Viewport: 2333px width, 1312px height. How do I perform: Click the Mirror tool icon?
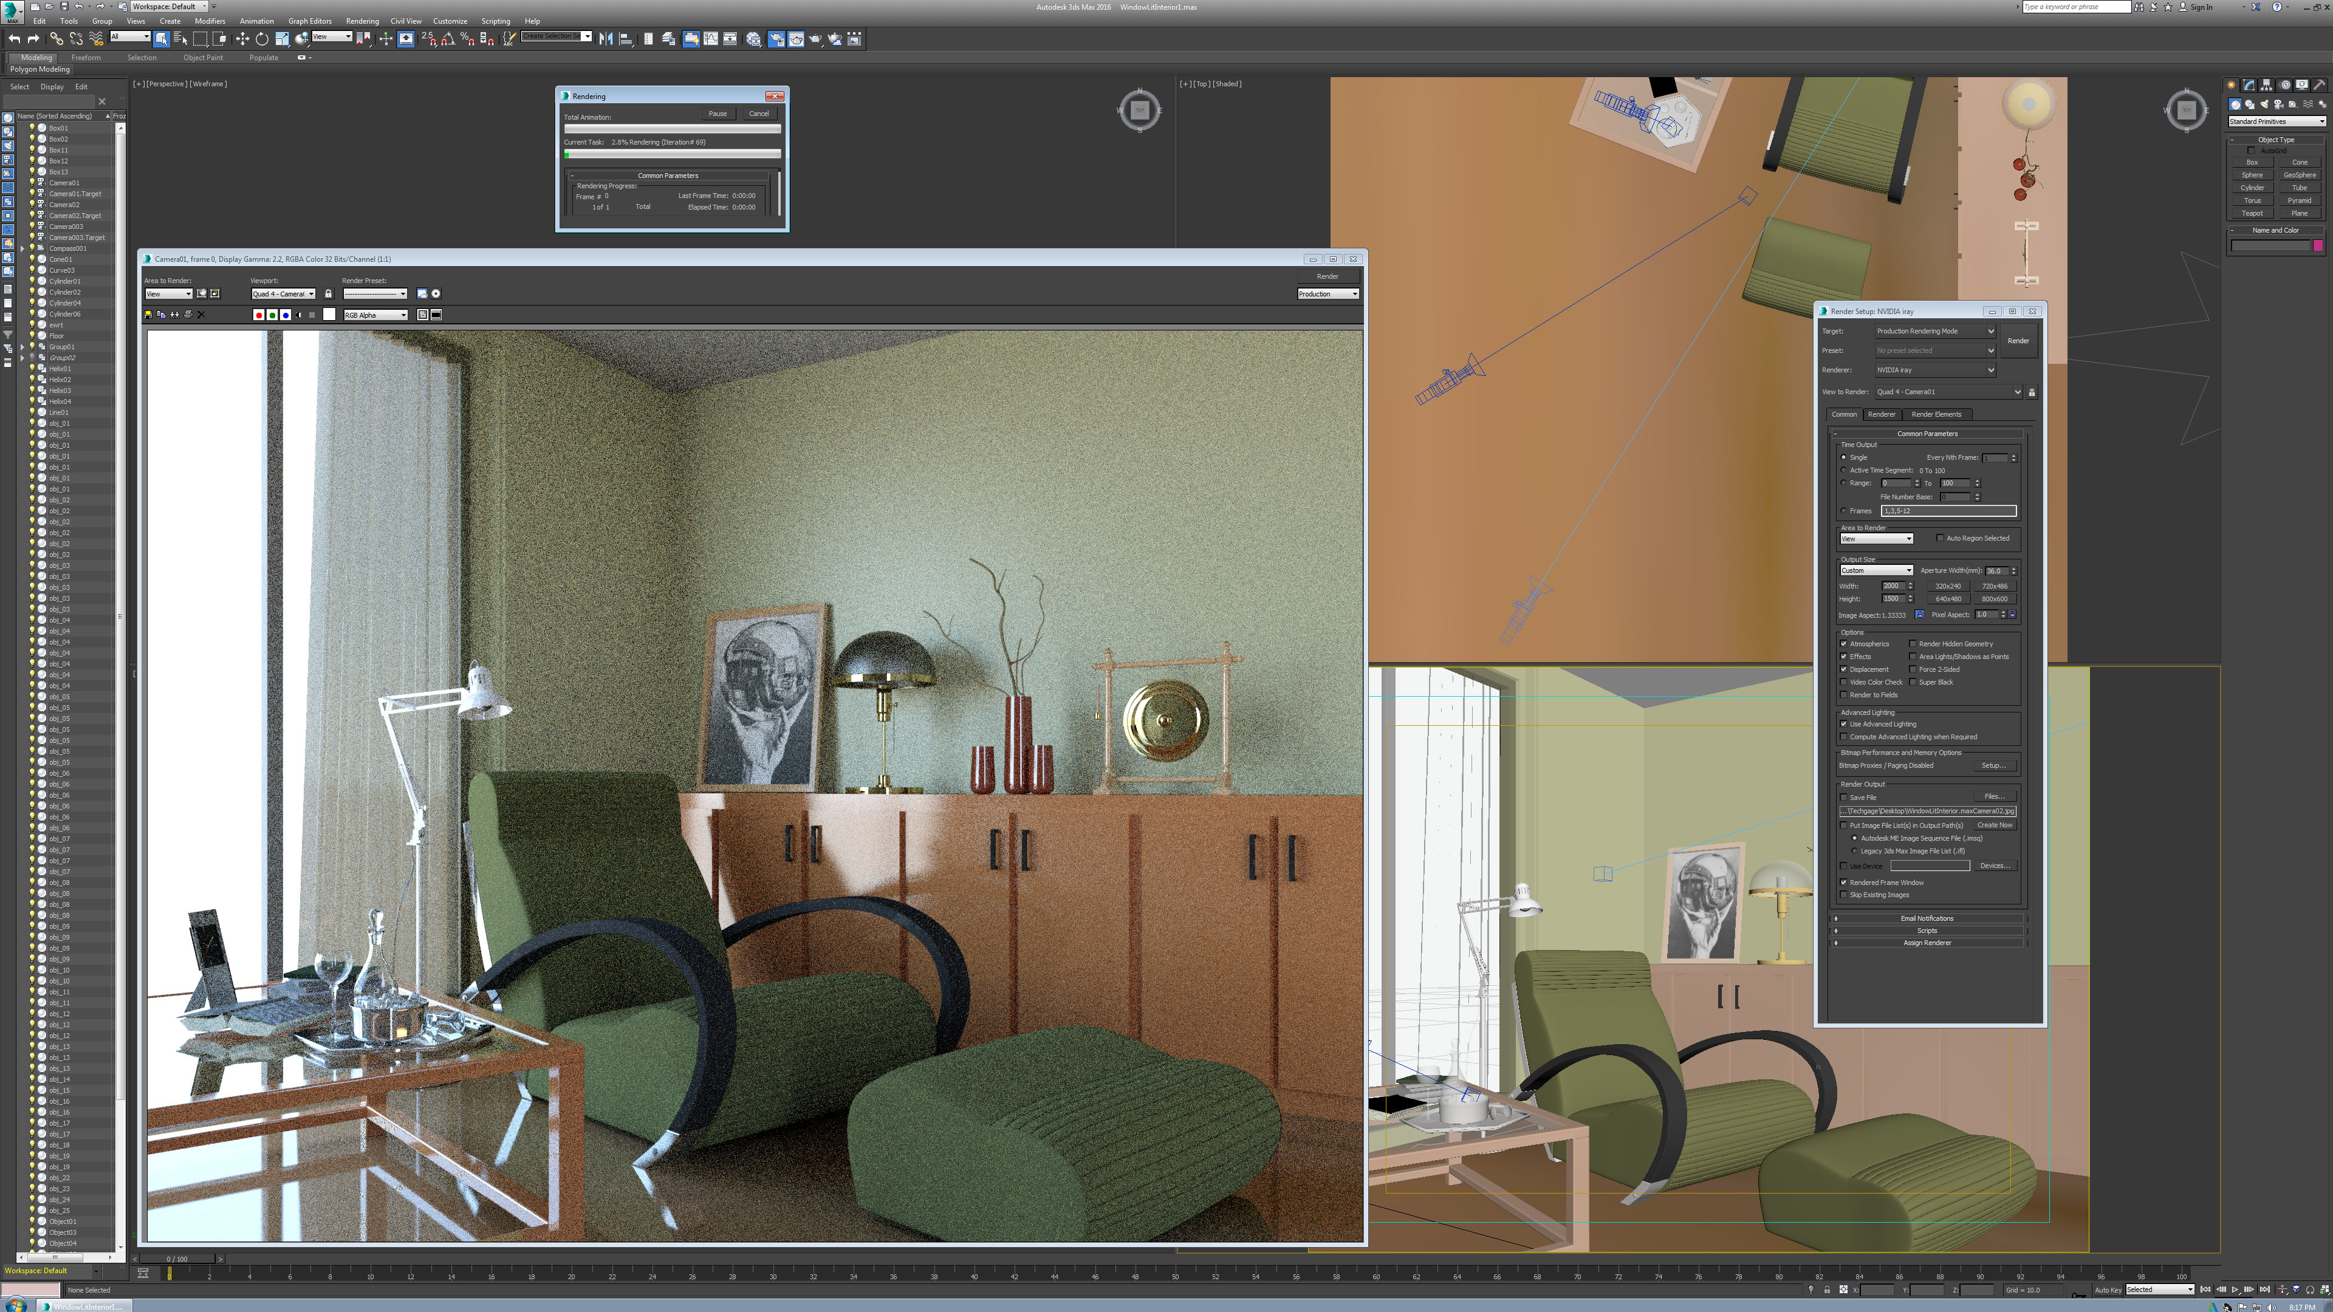click(x=606, y=38)
